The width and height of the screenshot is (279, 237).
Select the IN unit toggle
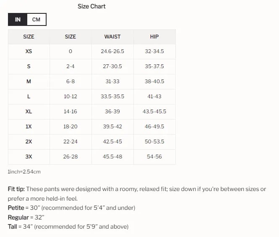pyautogui.click(x=18, y=20)
